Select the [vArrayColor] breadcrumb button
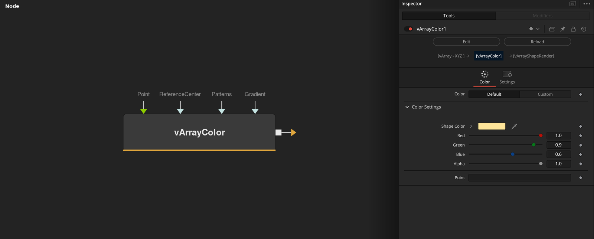The width and height of the screenshot is (594, 239). pos(489,56)
